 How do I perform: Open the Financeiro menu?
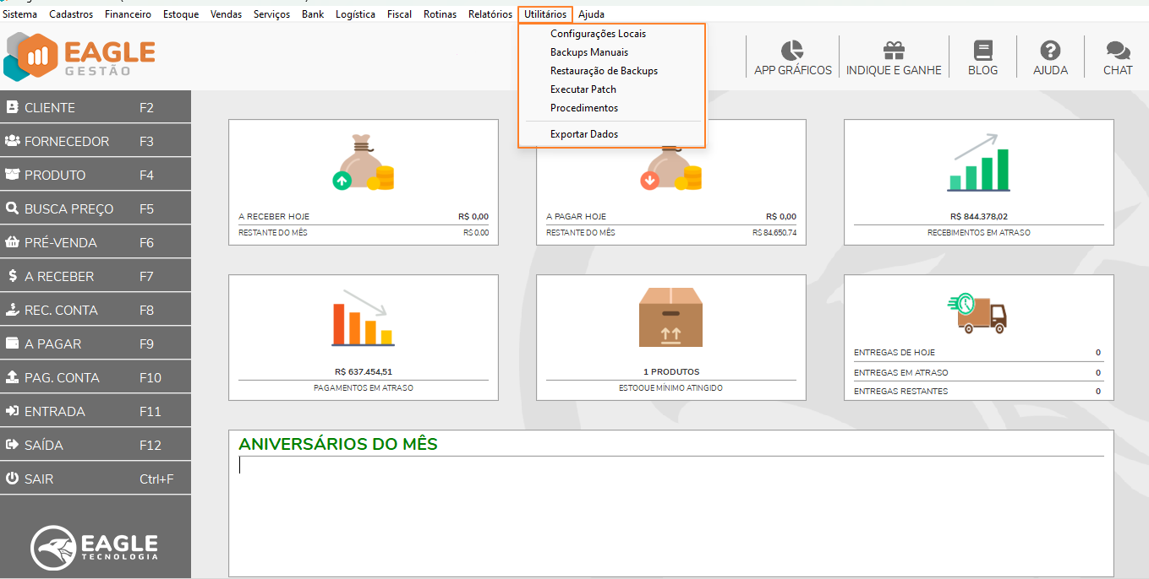tap(128, 14)
